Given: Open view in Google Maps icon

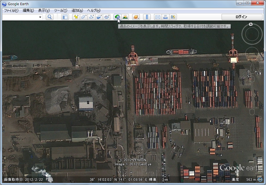Looking at the screenshot, I should 173,17.
